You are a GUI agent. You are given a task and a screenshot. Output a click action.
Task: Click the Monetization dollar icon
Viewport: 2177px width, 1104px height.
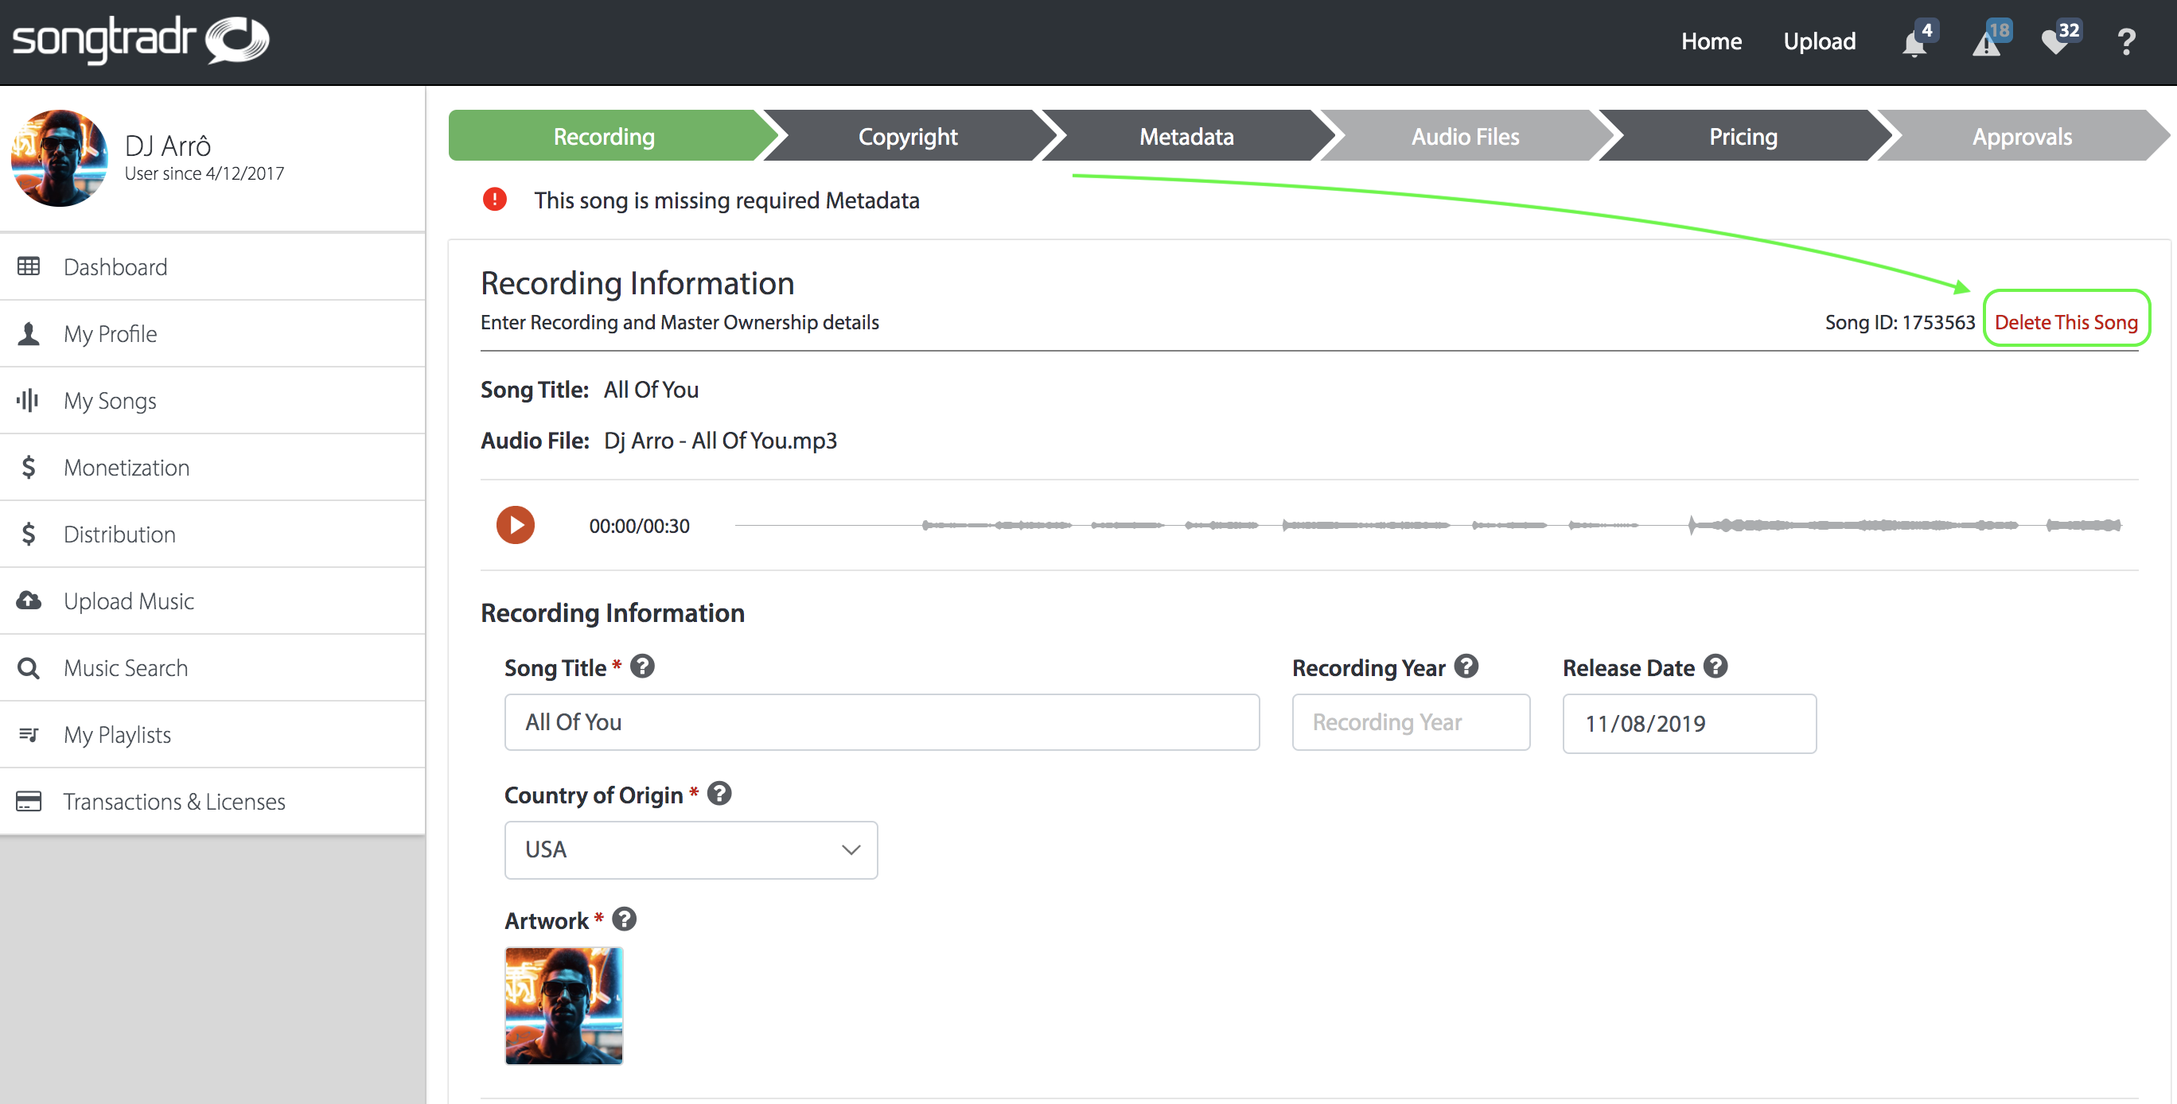tap(29, 467)
